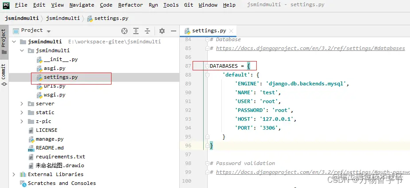Viewport: 410px width, 188px height.
Task: Click jsmindmulti root breadcrumb
Action: [x=22, y=18]
